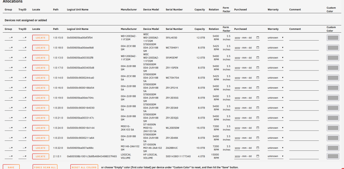This screenshot has height=169, width=344.
Task: Click the SAVE button
Action: [x=11, y=167]
